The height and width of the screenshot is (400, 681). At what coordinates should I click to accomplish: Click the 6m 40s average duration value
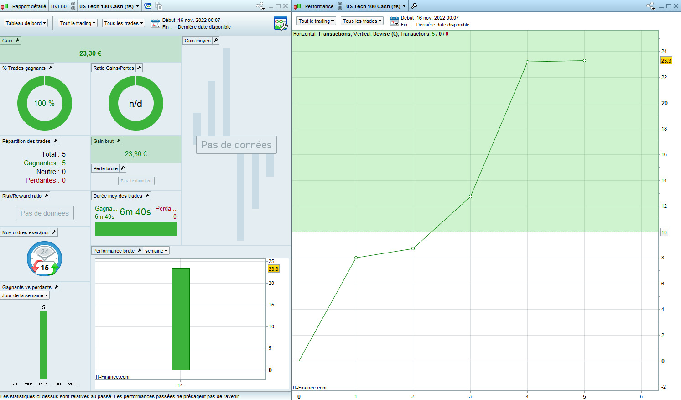(135, 212)
